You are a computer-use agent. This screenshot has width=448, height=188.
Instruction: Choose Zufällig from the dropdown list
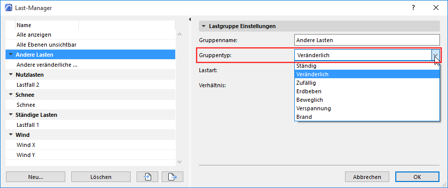tap(367, 83)
